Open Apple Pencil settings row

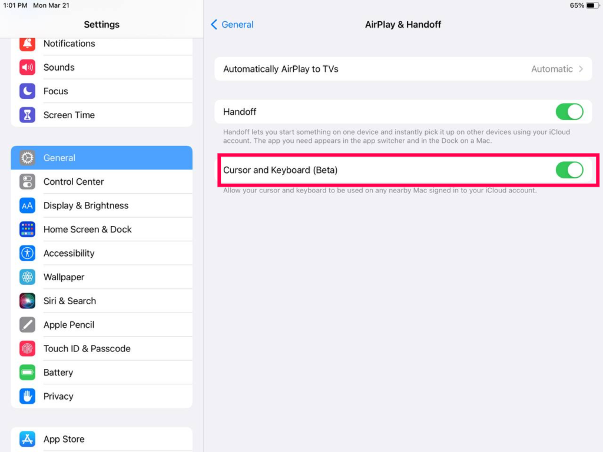click(x=101, y=325)
